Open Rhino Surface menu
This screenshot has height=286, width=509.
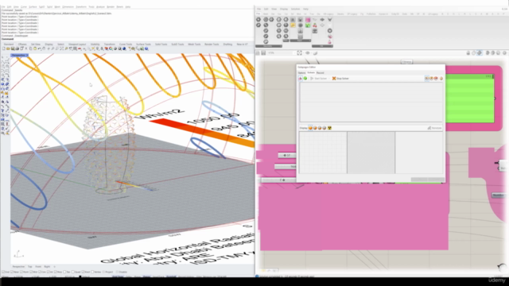[x=33, y=6]
